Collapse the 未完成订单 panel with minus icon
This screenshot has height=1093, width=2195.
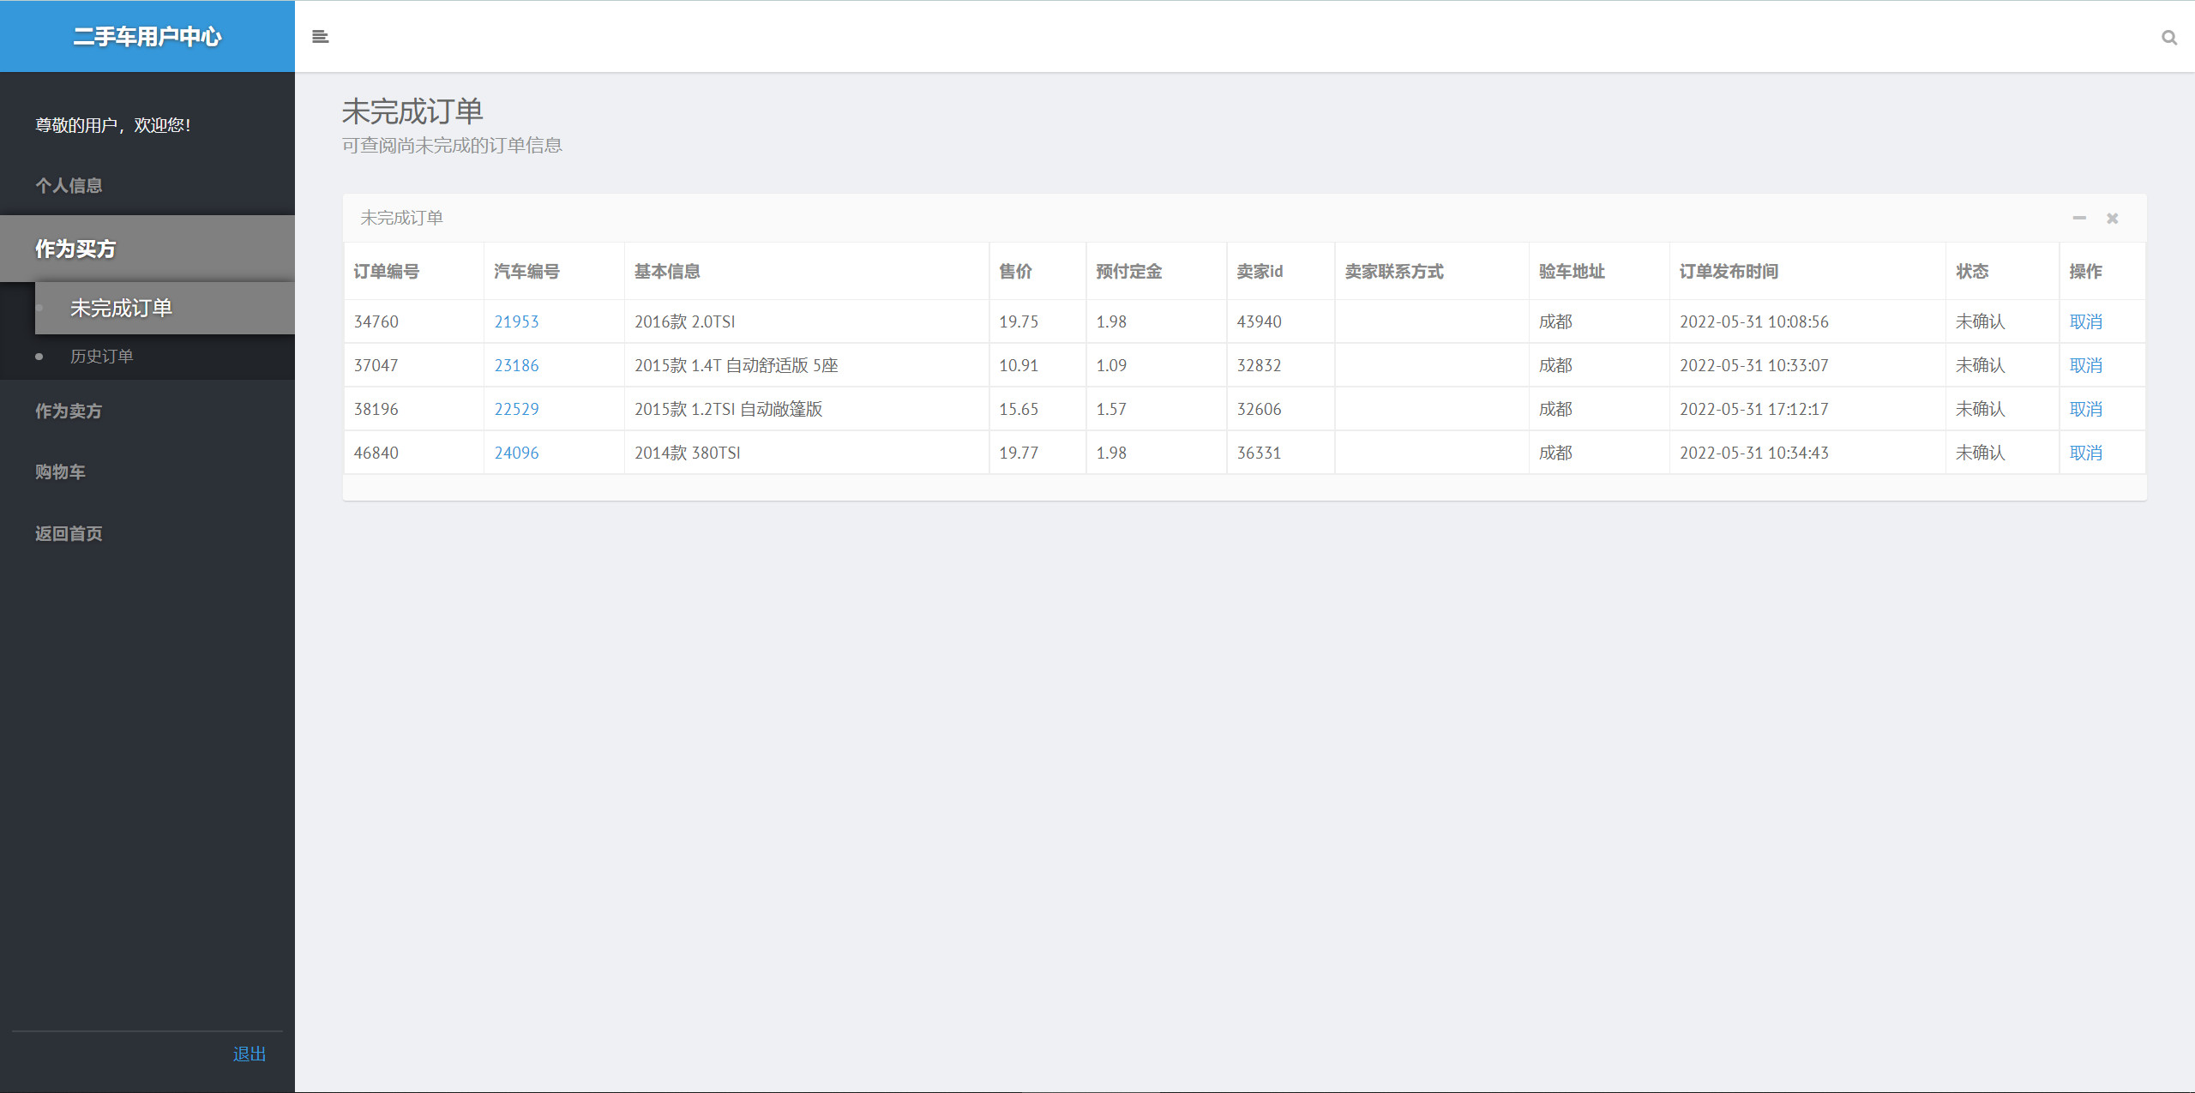[x=2078, y=219]
